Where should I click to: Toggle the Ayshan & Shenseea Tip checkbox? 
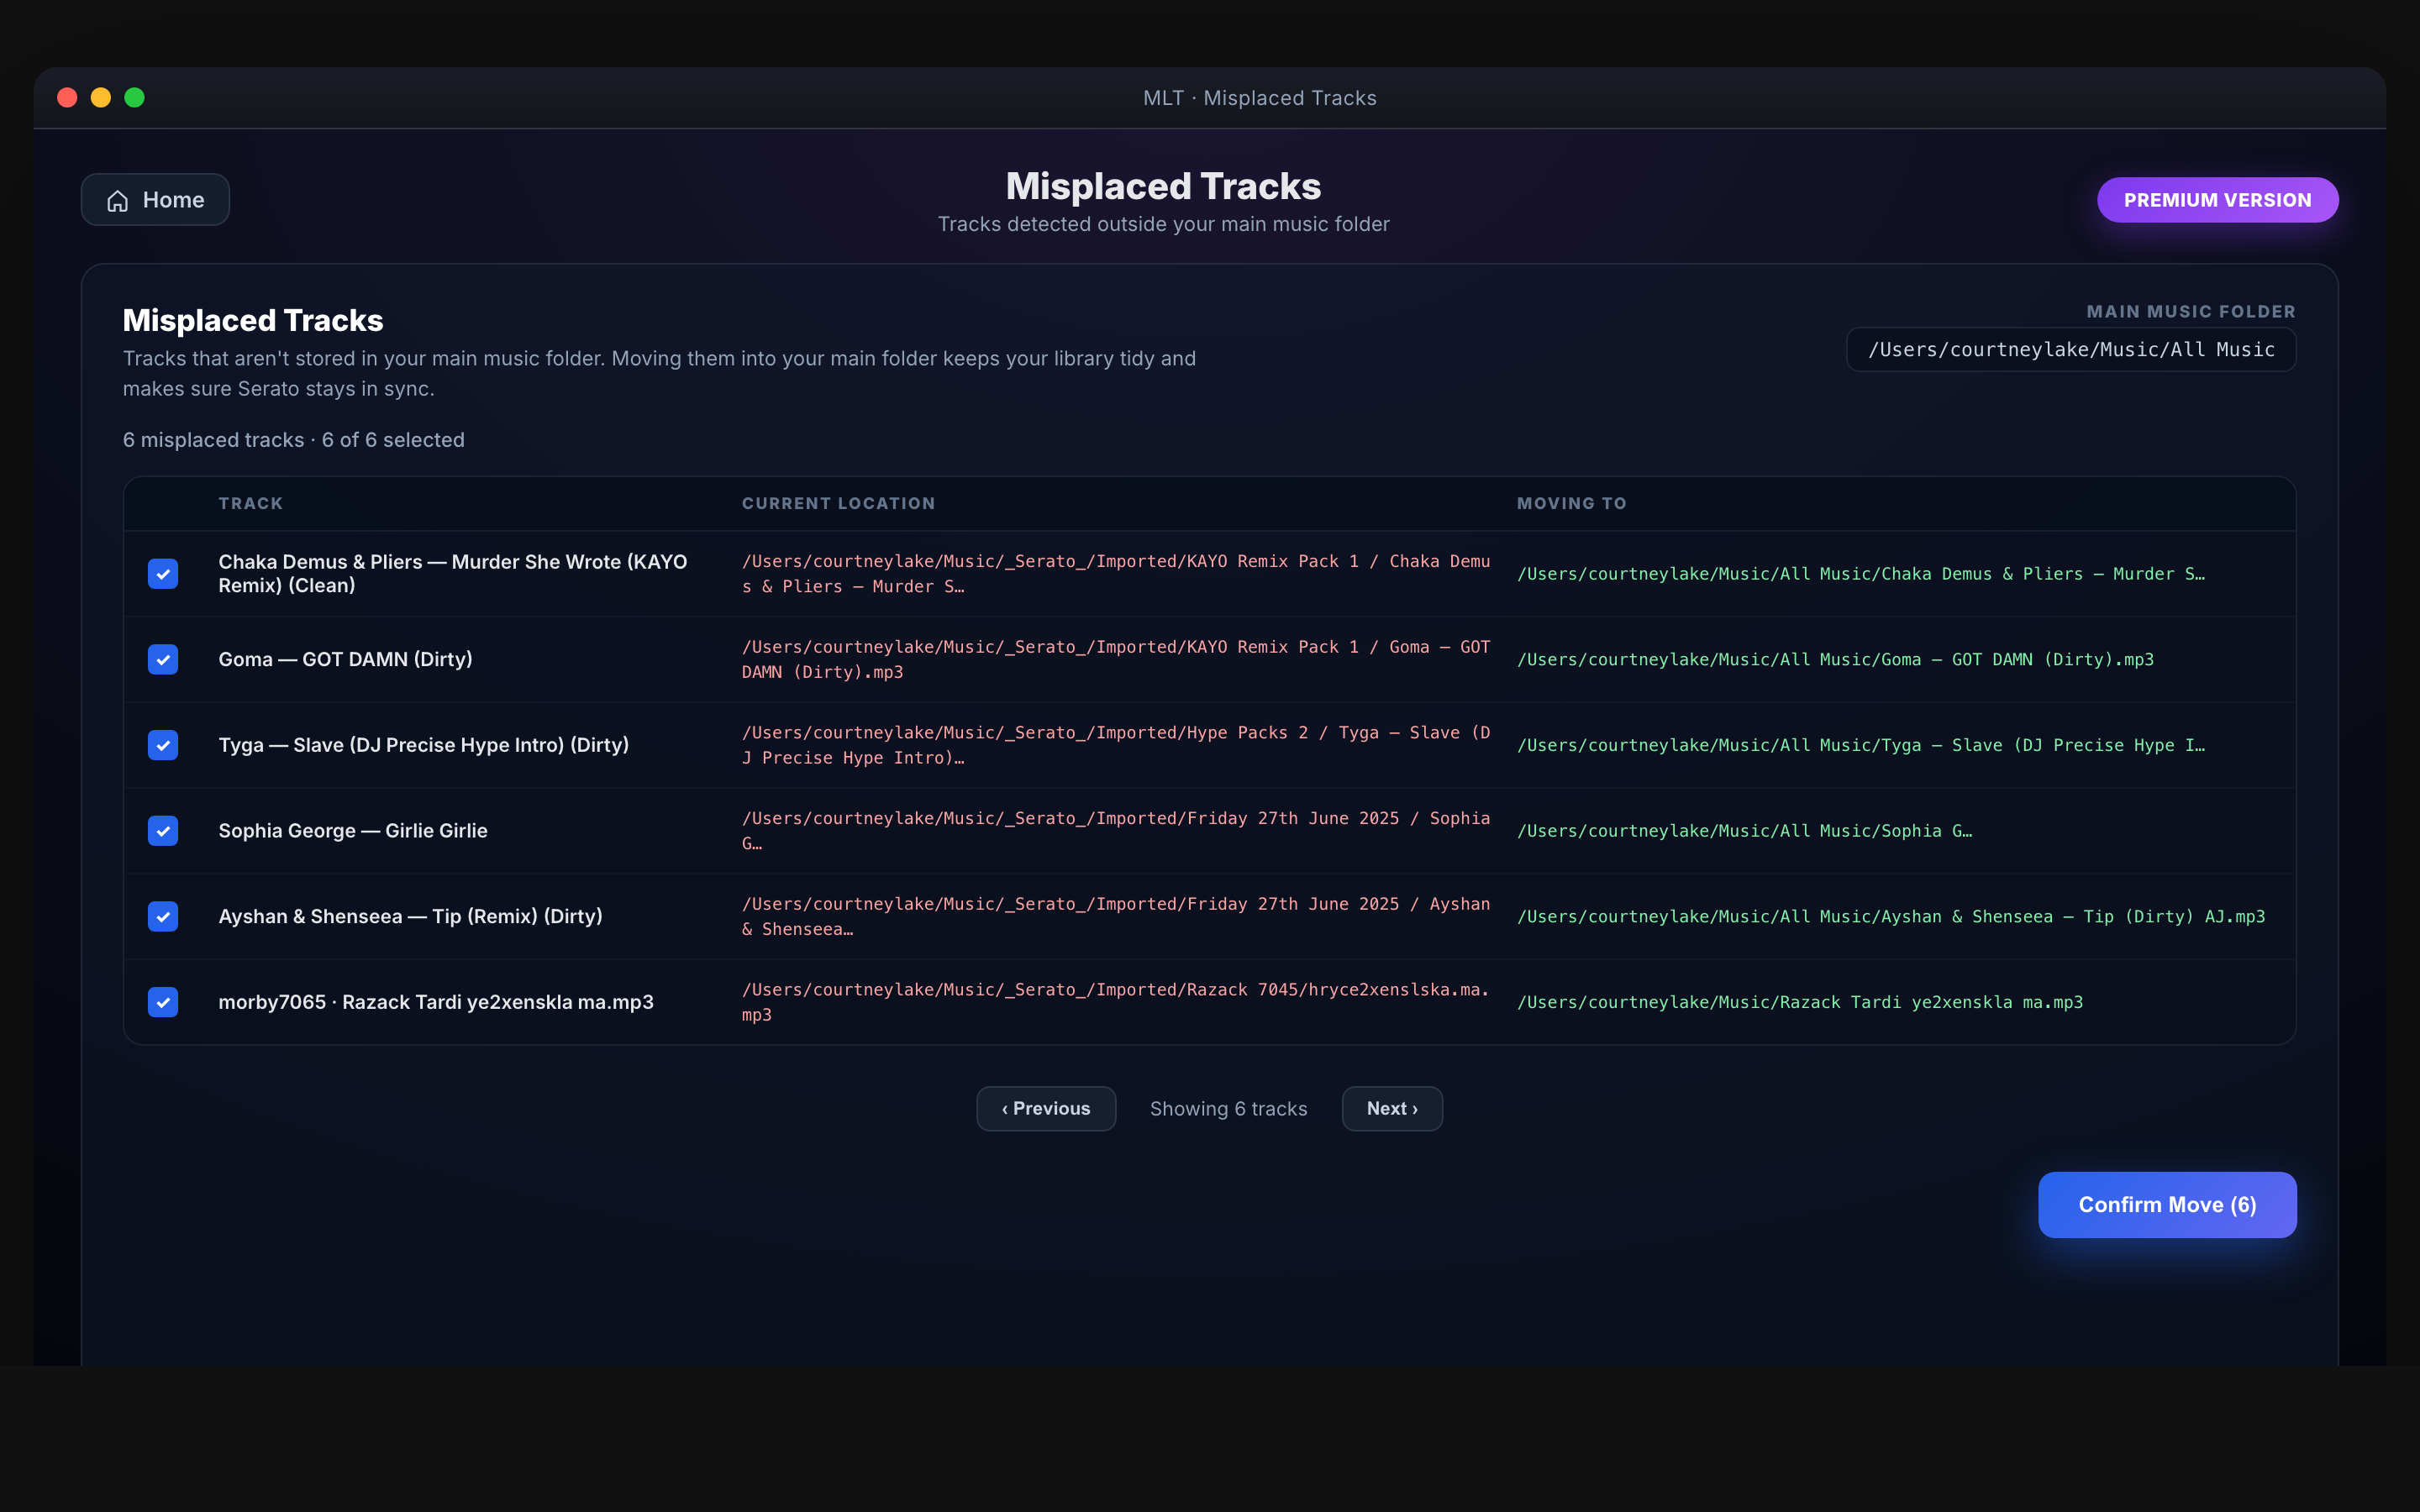[163, 917]
